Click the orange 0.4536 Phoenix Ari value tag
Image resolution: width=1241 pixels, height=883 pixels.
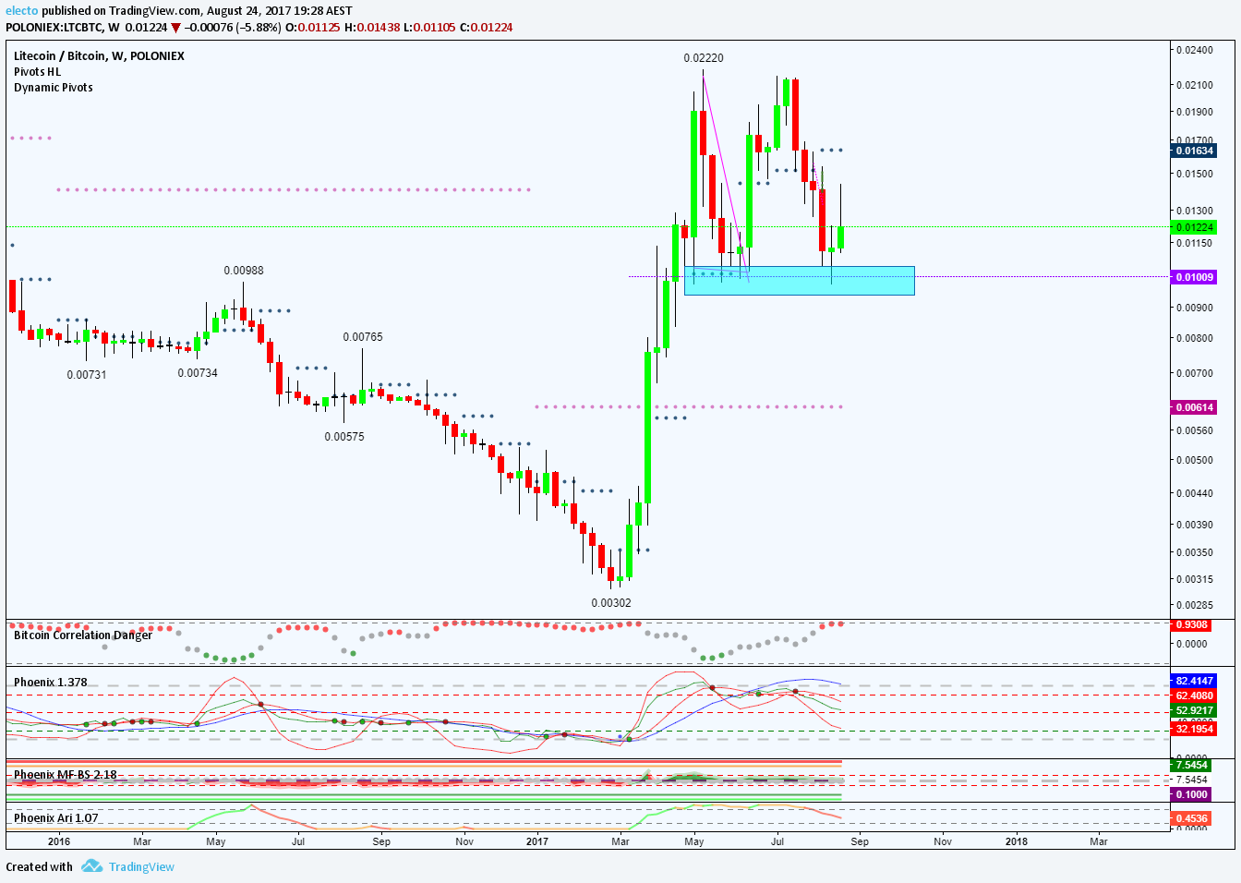tap(1191, 818)
